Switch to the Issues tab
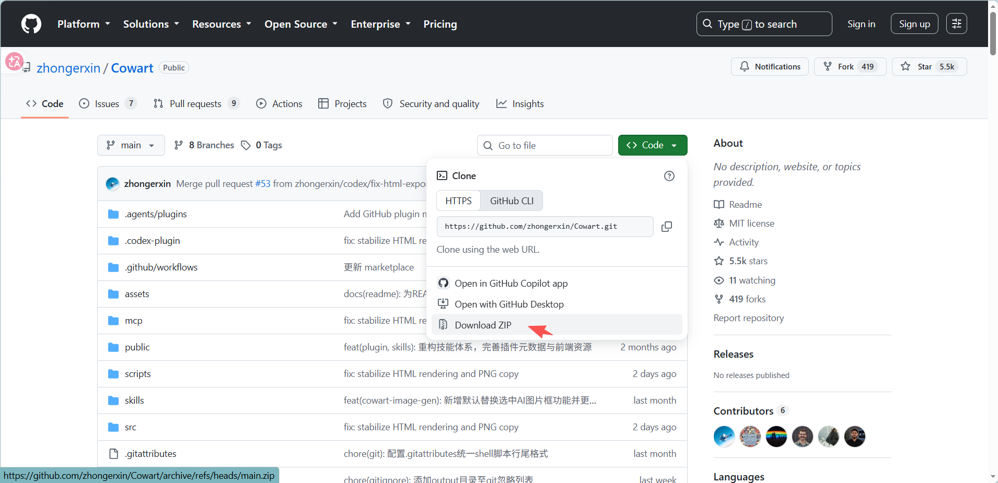 point(108,104)
